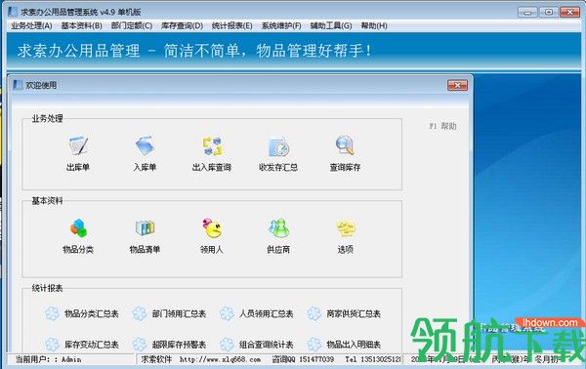Click the 当前用户 Admin status entry

[x=49, y=359]
